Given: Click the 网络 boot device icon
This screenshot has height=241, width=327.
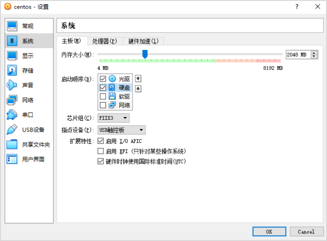Looking at the screenshot, I should click(x=112, y=105).
